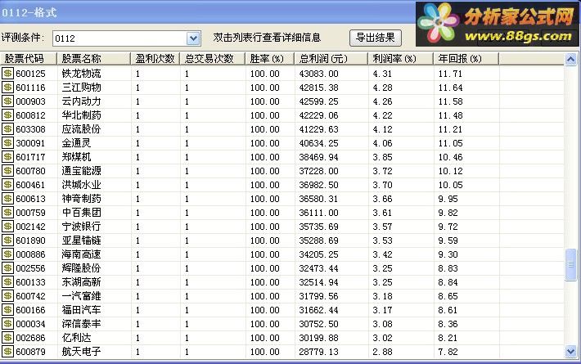
Task: Select stock name 金通灵
Action: click(76, 143)
